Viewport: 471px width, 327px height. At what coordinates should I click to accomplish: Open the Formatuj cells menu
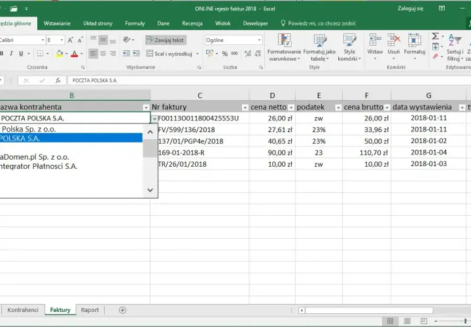coord(415,46)
